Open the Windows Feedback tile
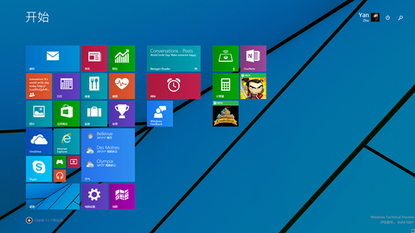 [x=160, y=114]
